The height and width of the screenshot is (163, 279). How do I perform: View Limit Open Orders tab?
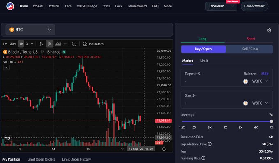point(41,159)
